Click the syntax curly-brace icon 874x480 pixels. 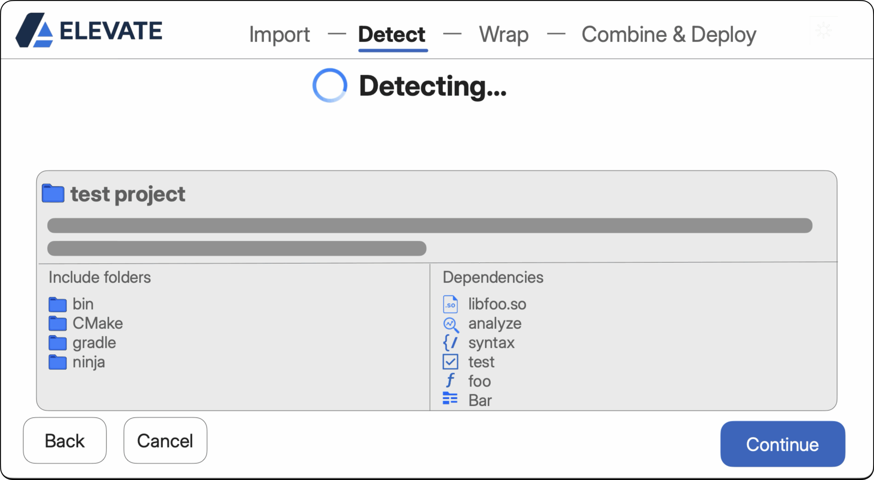coord(450,343)
